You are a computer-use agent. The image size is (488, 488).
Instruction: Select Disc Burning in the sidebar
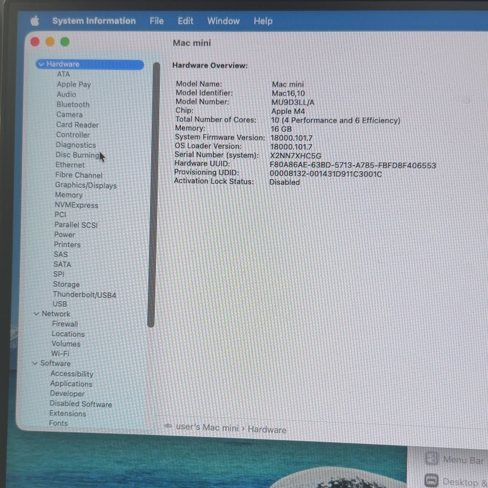click(x=77, y=155)
